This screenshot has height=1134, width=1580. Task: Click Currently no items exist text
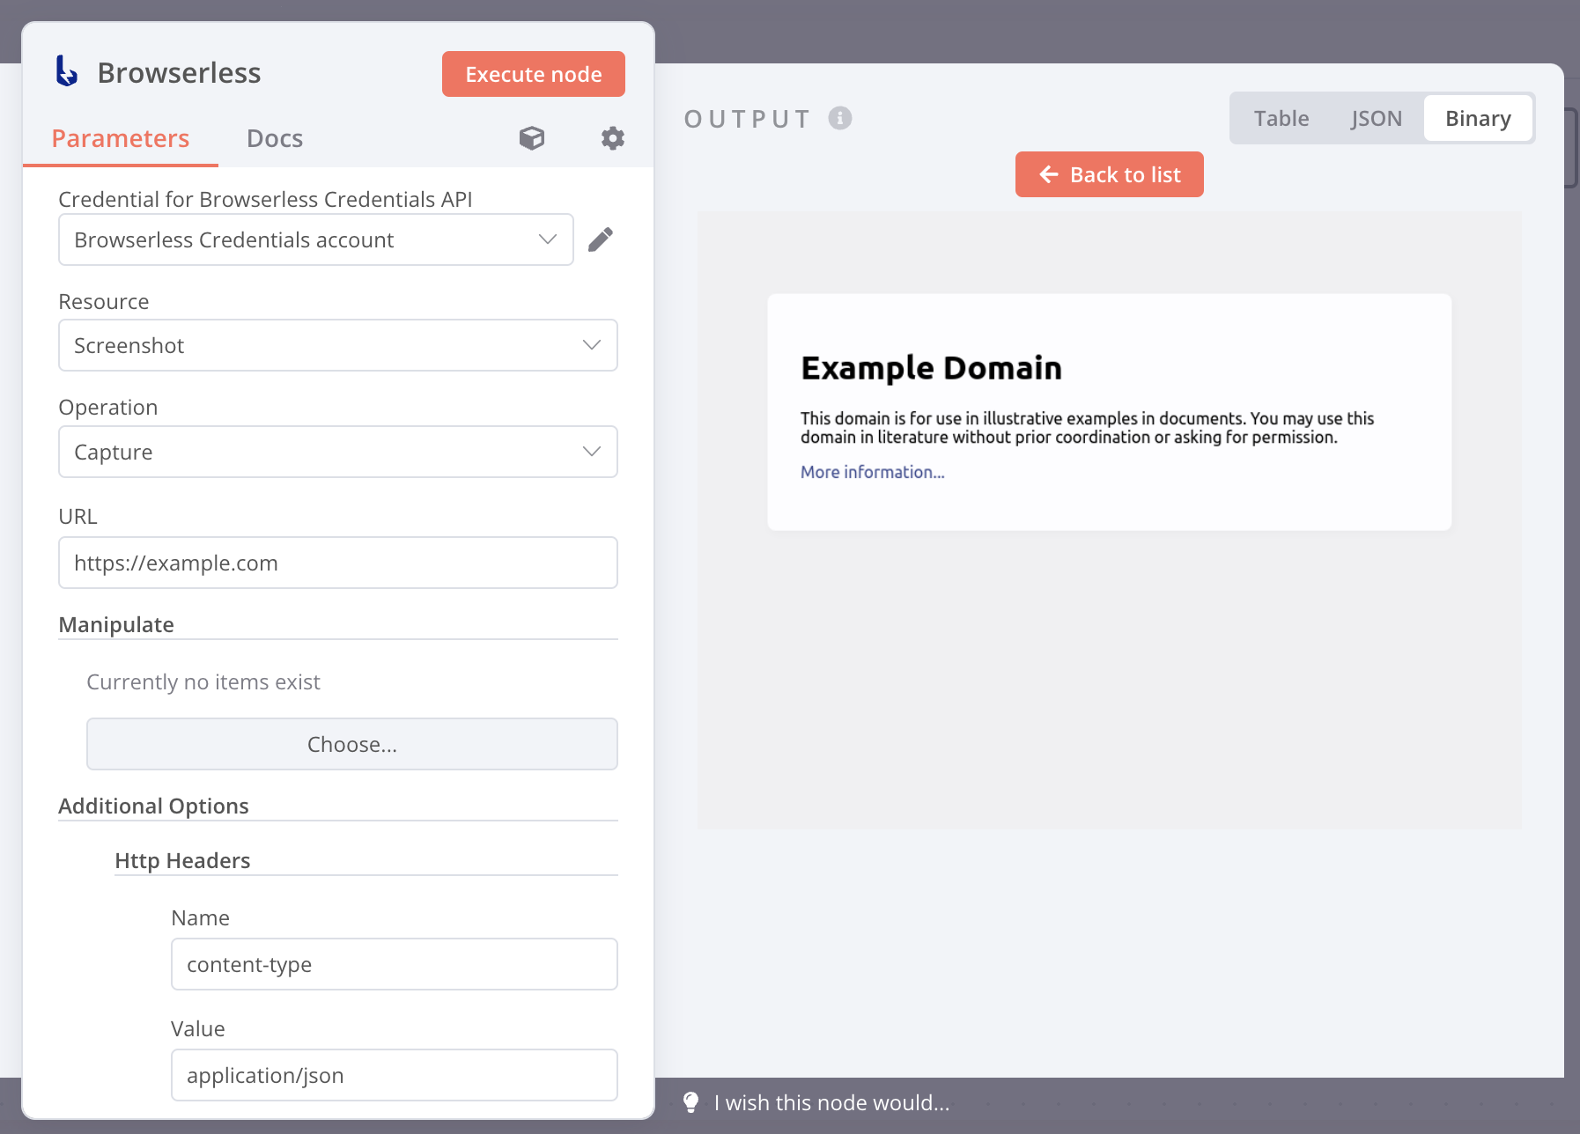203,681
